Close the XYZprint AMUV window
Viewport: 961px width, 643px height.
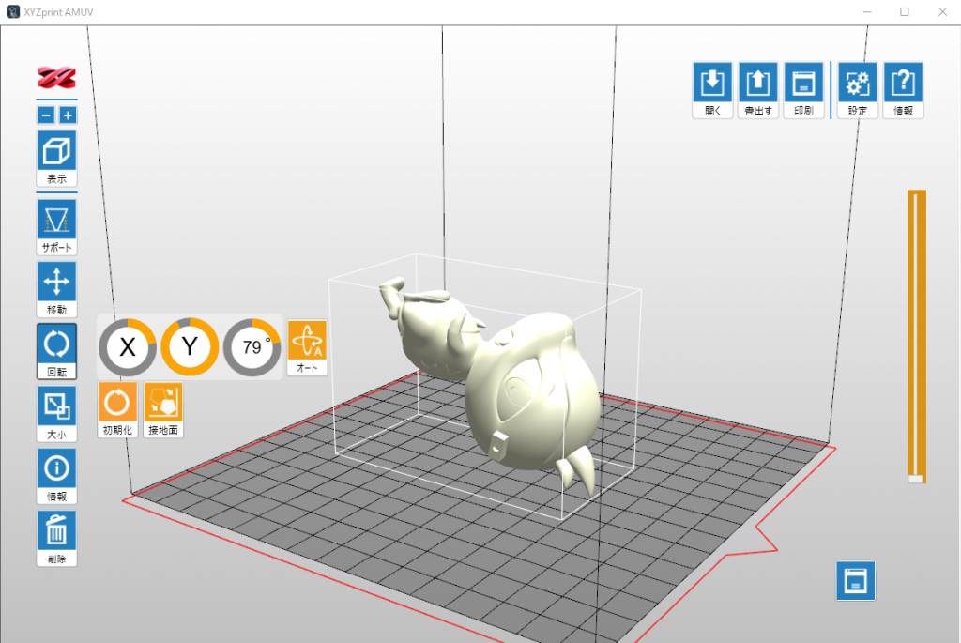tap(942, 12)
